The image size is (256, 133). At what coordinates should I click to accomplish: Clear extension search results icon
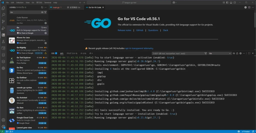(42, 12)
